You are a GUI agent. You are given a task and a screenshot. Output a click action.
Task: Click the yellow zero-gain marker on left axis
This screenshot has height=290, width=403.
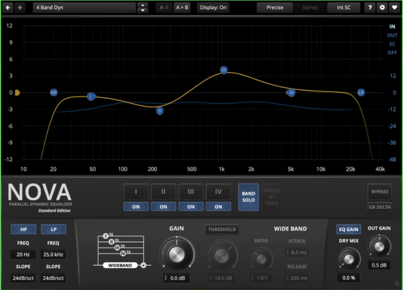[17, 92]
